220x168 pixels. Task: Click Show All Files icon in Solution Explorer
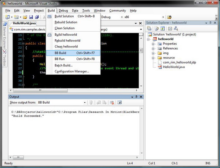[x=157, y=29]
